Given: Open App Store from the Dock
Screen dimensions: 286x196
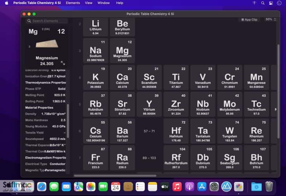Looking at the screenshot, I should coord(202,187).
